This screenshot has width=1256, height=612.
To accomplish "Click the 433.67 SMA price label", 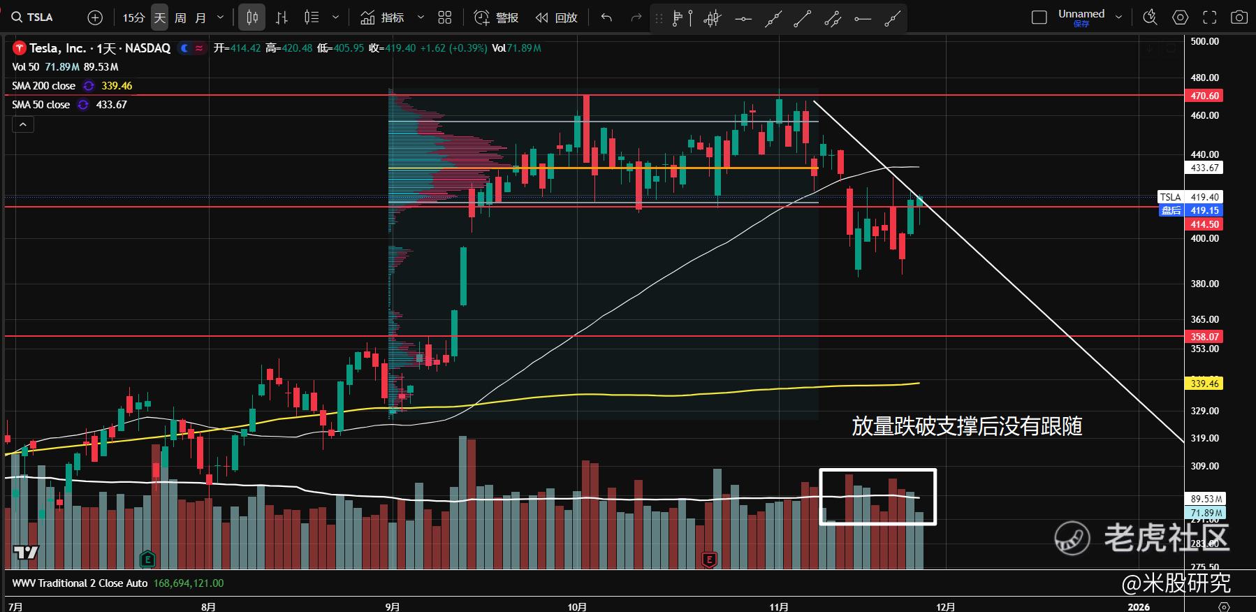I will coord(1204,168).
